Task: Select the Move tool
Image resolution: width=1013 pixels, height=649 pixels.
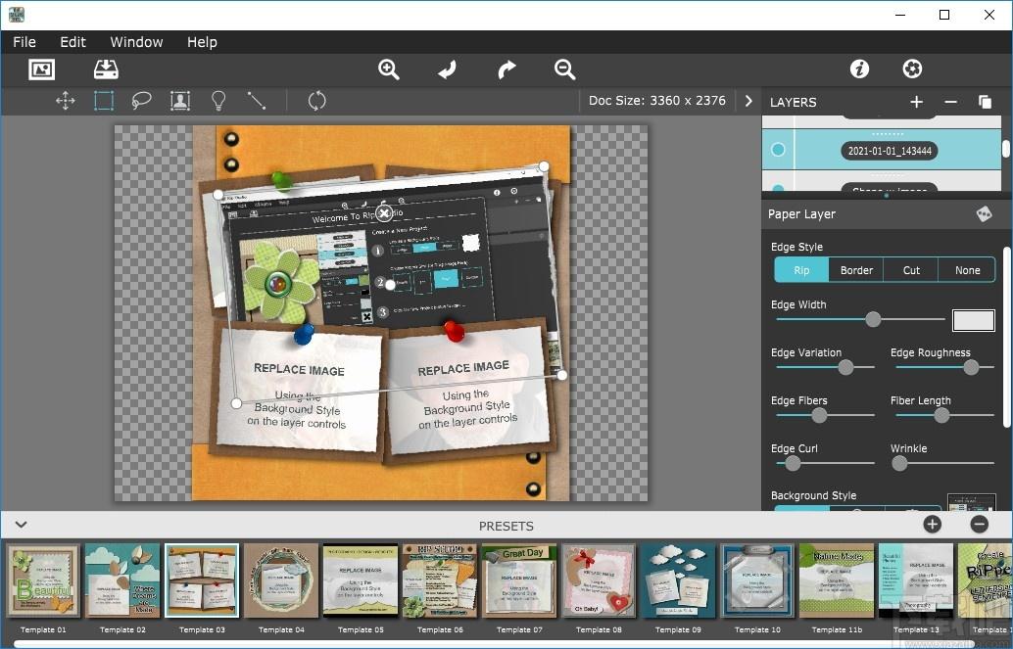Action: [66, 101]
